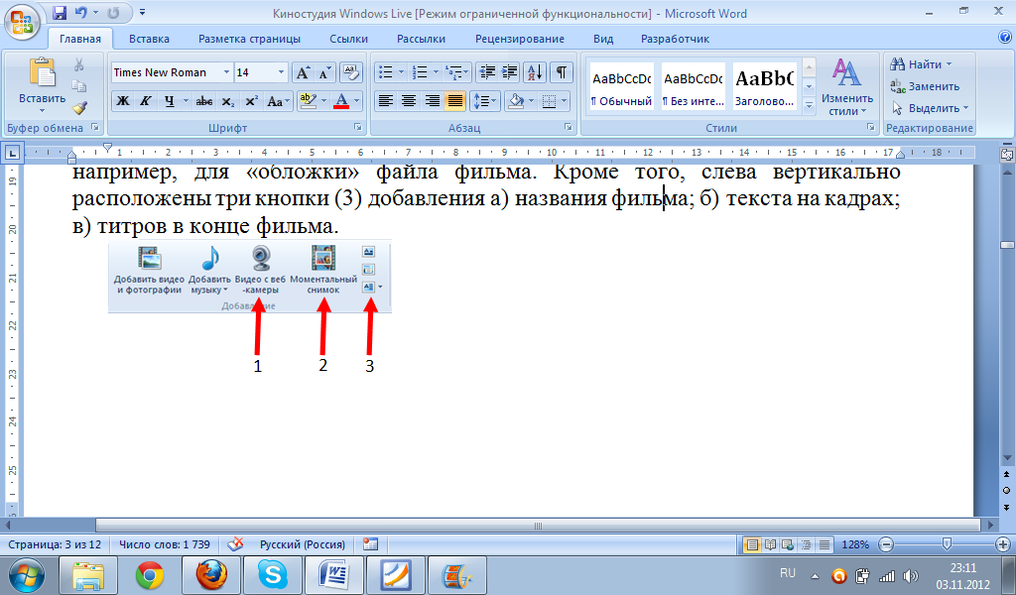This screenshot has width=1016, height=595.
Task: Open the Вставка ribbon tab
Action: point(149,39)
